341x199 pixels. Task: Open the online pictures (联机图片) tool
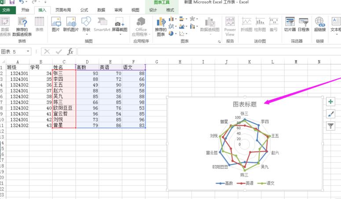tap(71, 24)
